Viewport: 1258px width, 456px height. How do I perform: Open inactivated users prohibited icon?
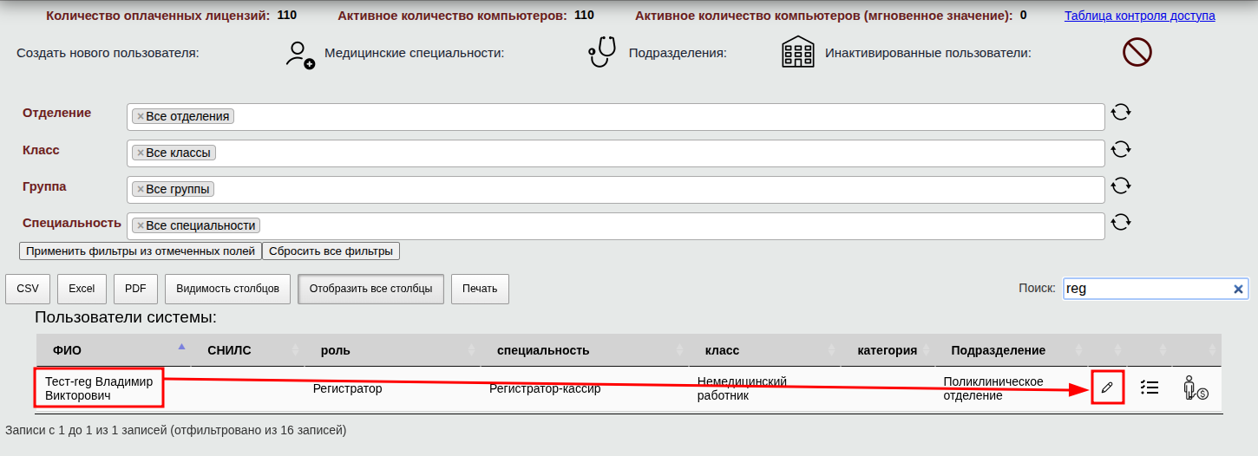point(1137,53)
